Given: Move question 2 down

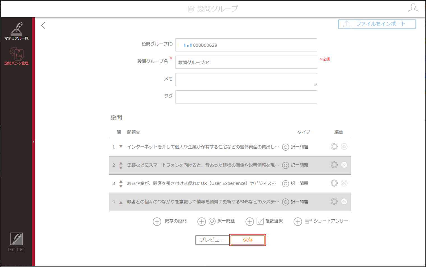Looking at the screenshot, I should click(121, 168).
